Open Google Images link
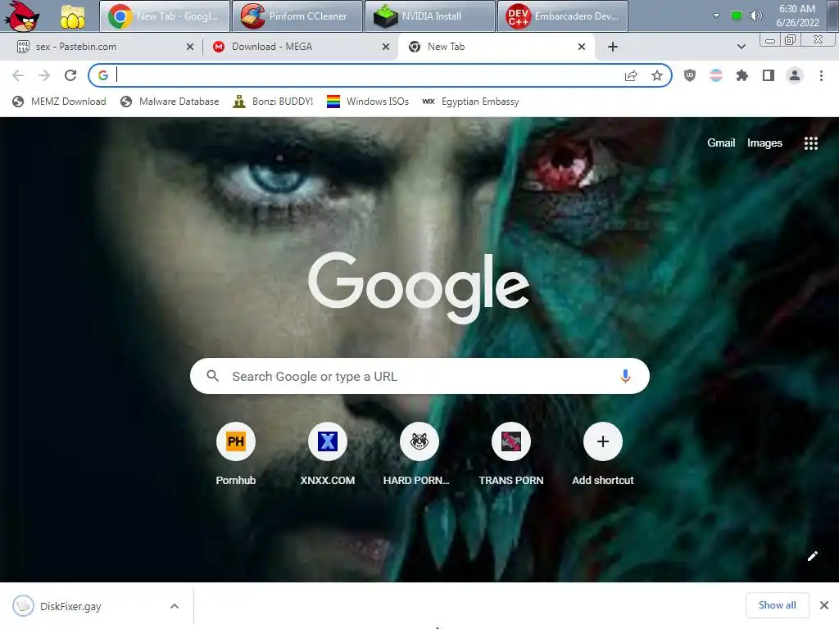 (764, 143)
